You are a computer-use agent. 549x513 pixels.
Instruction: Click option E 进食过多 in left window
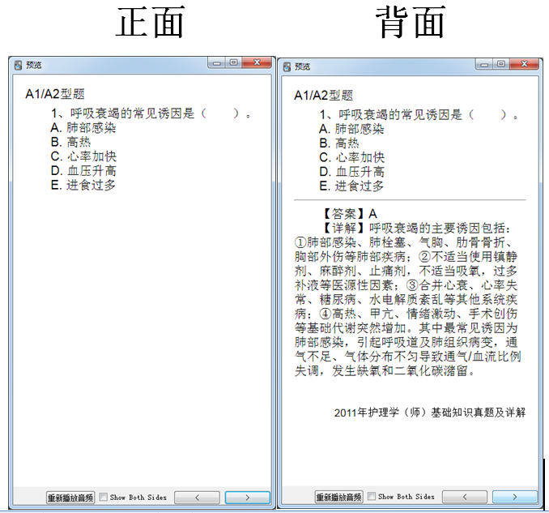tap(83, 185)
